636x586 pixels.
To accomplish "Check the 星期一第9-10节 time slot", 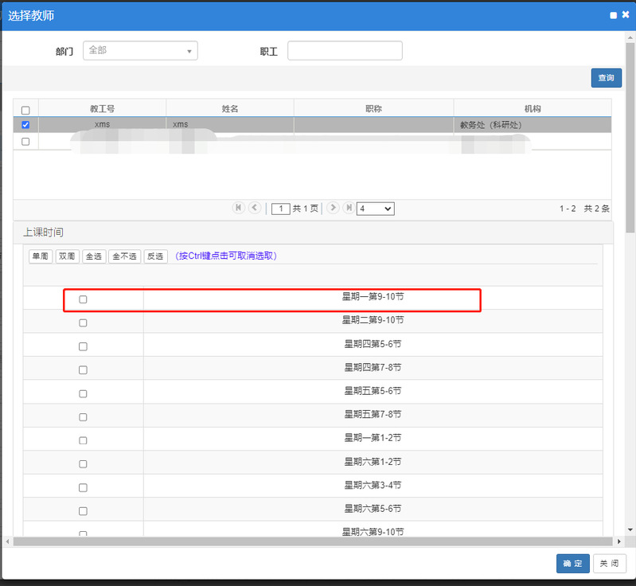I will tap(83, 299).
